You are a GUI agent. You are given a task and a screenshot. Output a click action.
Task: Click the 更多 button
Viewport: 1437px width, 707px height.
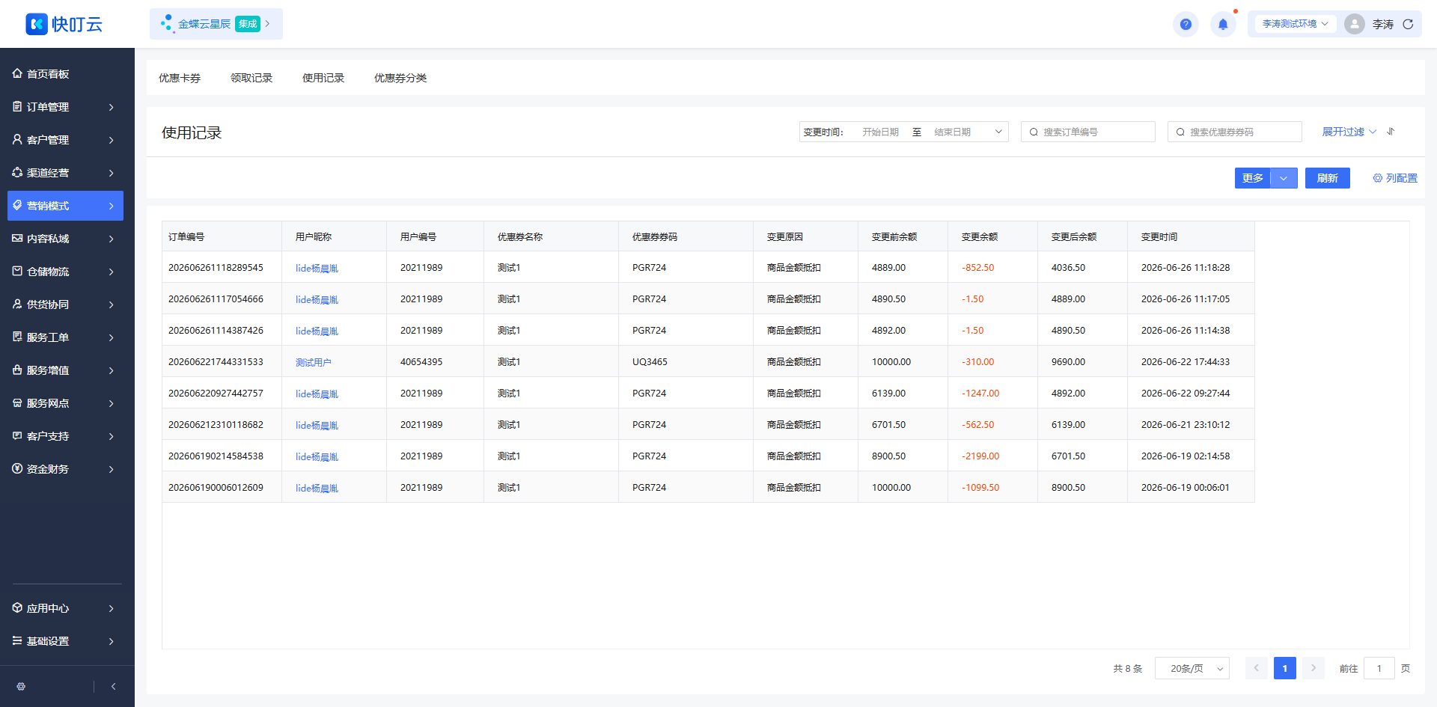(x=1252, y=178)
